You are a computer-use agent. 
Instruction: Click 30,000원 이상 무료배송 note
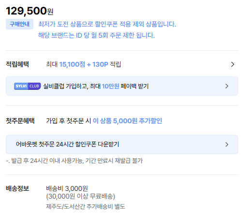point(80,196)
